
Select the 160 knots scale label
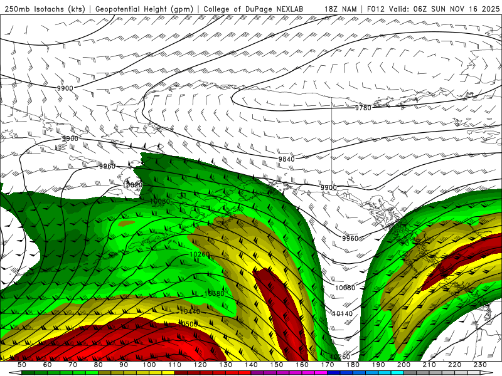302,365
